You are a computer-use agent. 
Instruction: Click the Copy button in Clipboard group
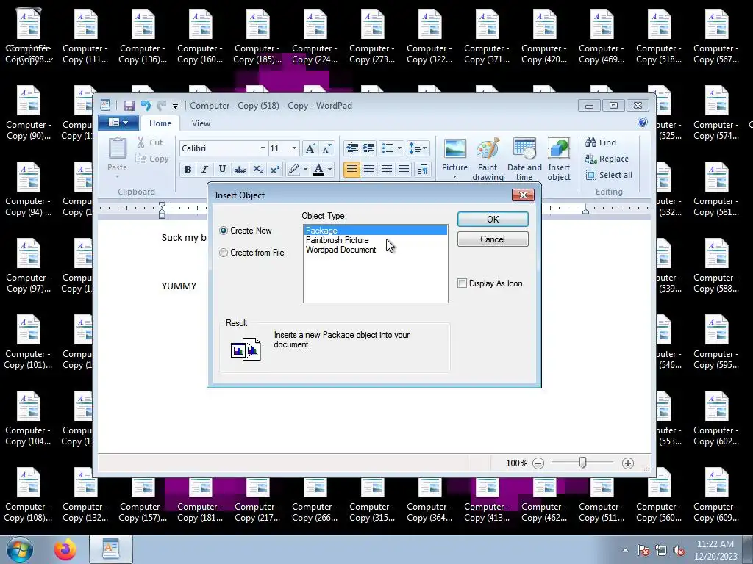(152, 159)
